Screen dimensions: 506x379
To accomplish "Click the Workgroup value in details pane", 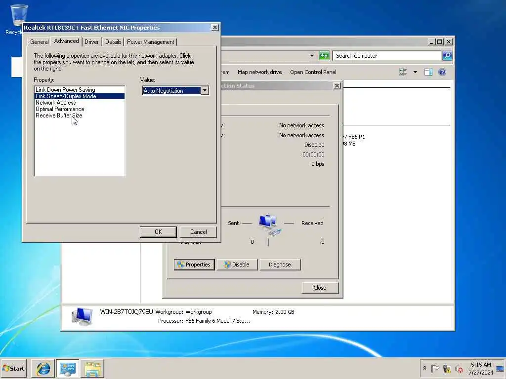I will [199, 312].
